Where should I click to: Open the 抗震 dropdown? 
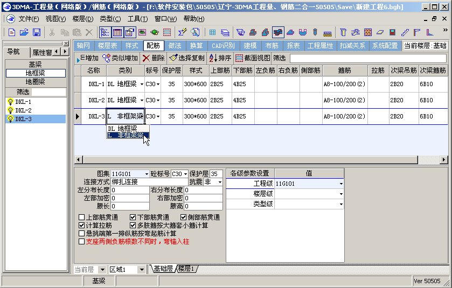pos(220,182)
